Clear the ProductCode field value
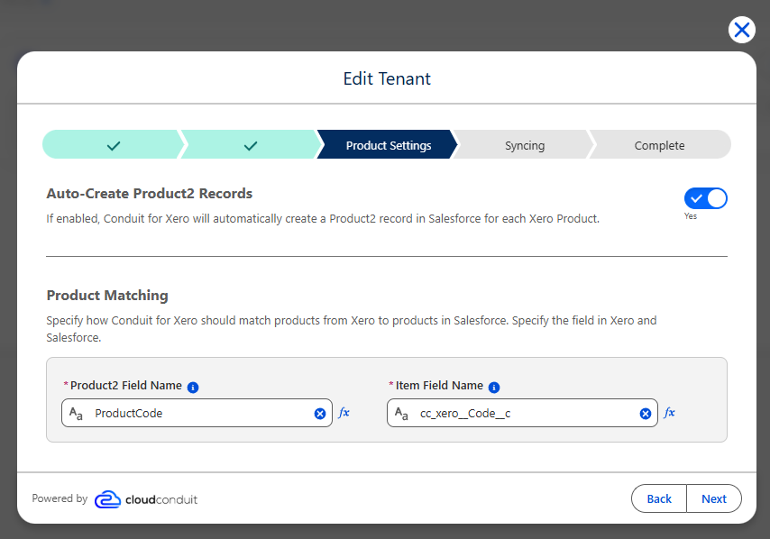 coord(320,414)
